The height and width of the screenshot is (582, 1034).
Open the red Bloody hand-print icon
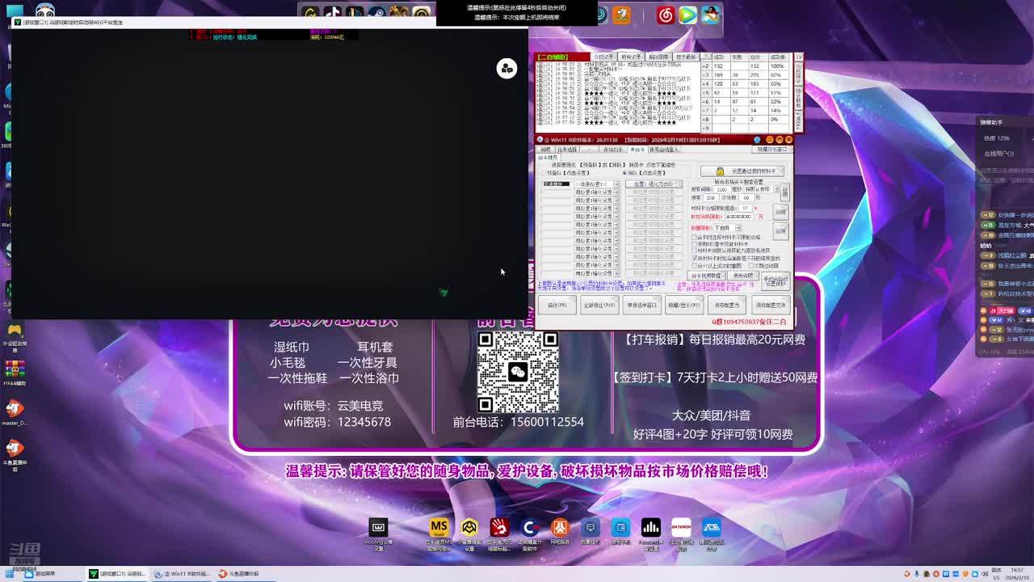click(499, 528)
